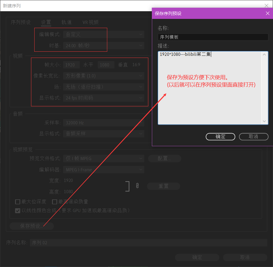Toggle the 最高渲染质量 checkbox

click(54, 202)
